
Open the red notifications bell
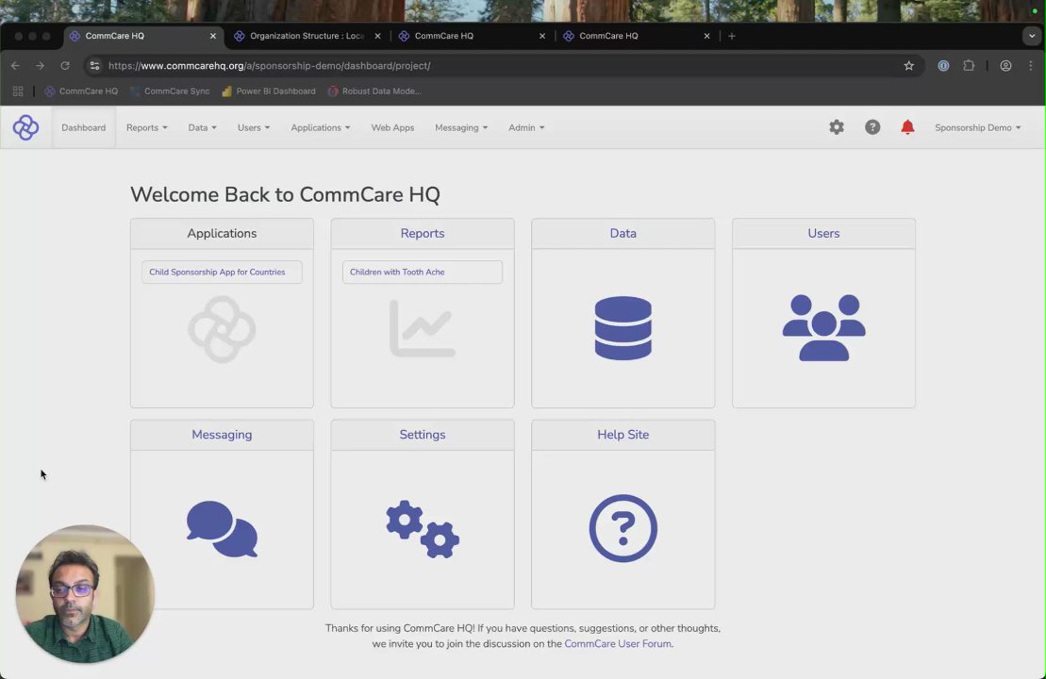[907, 126]
